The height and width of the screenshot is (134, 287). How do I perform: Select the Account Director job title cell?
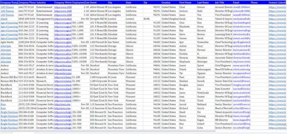224,7
